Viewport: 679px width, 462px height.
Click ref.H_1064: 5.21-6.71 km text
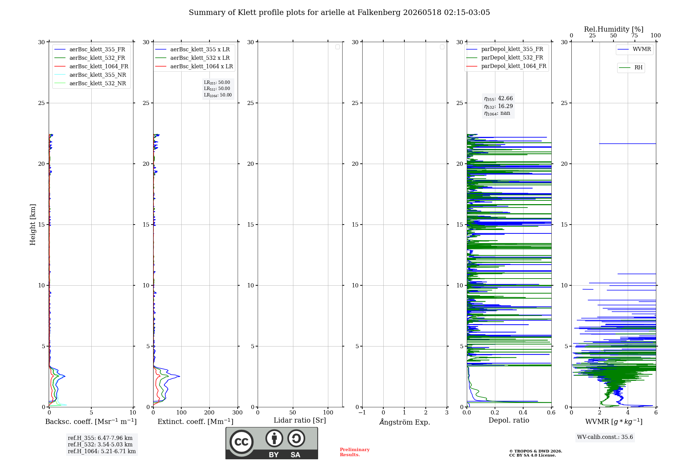pos(102,451)
